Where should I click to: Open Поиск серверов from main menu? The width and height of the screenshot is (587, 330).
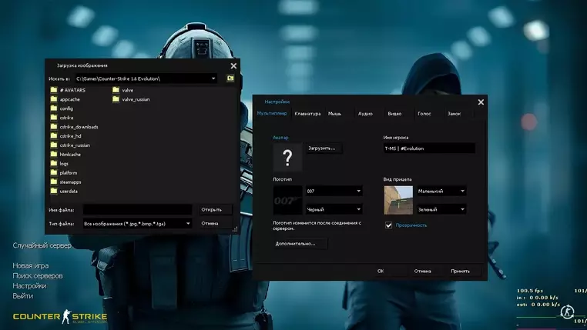pos(38,276)
